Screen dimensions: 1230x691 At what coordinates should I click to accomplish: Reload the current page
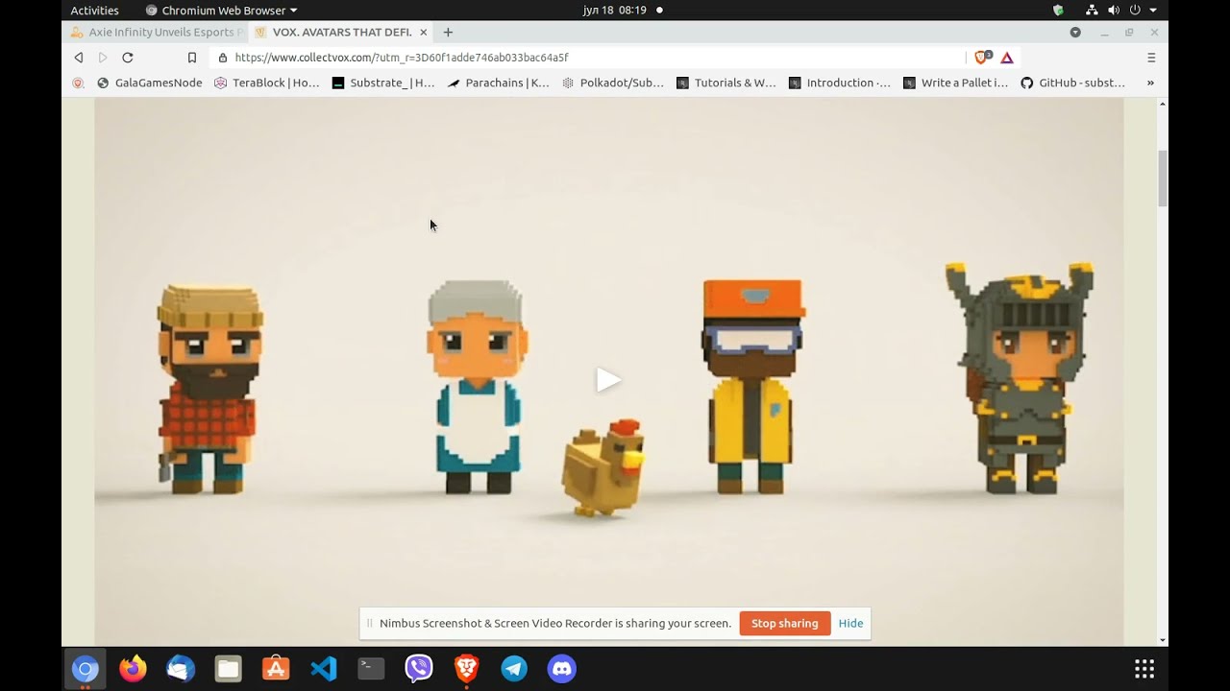click(x=128, y=58)
